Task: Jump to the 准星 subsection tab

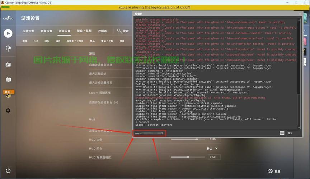Action: point(122,41)
